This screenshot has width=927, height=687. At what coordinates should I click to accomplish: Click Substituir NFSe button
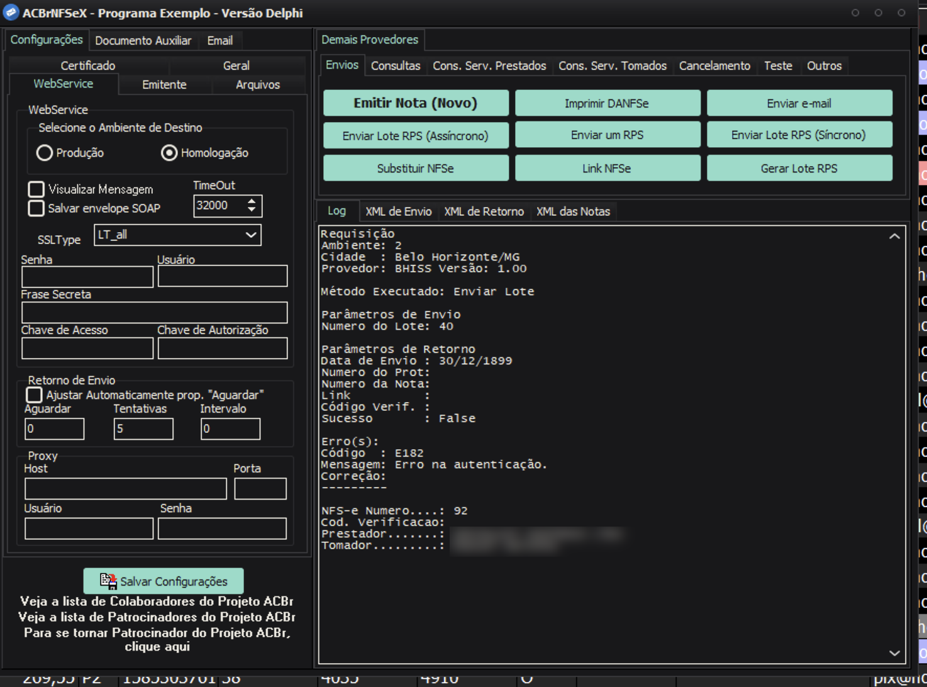416,168
